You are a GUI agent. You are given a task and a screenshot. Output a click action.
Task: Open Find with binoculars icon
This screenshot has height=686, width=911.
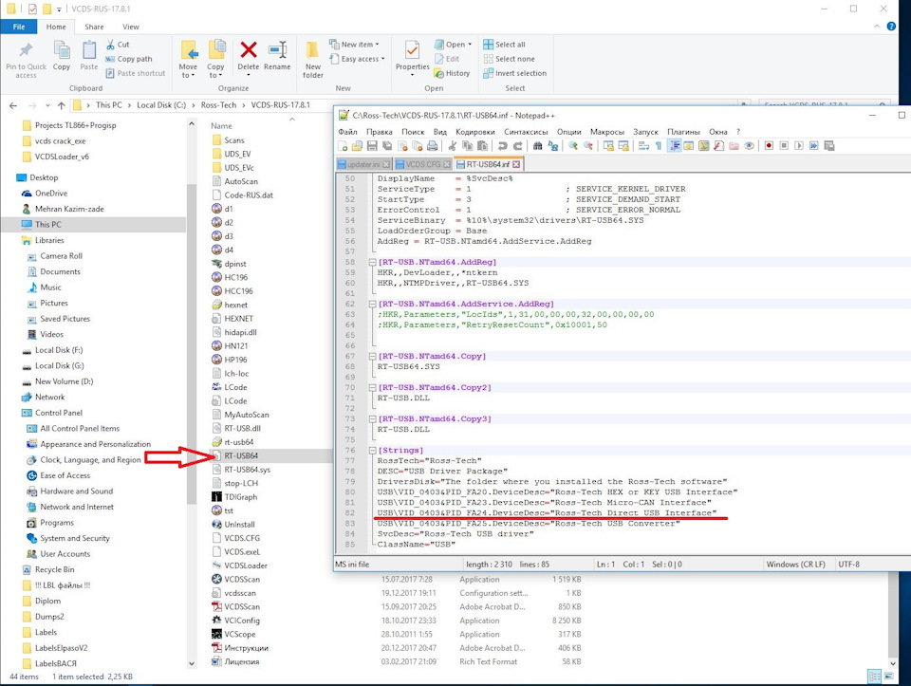(538, 146)
